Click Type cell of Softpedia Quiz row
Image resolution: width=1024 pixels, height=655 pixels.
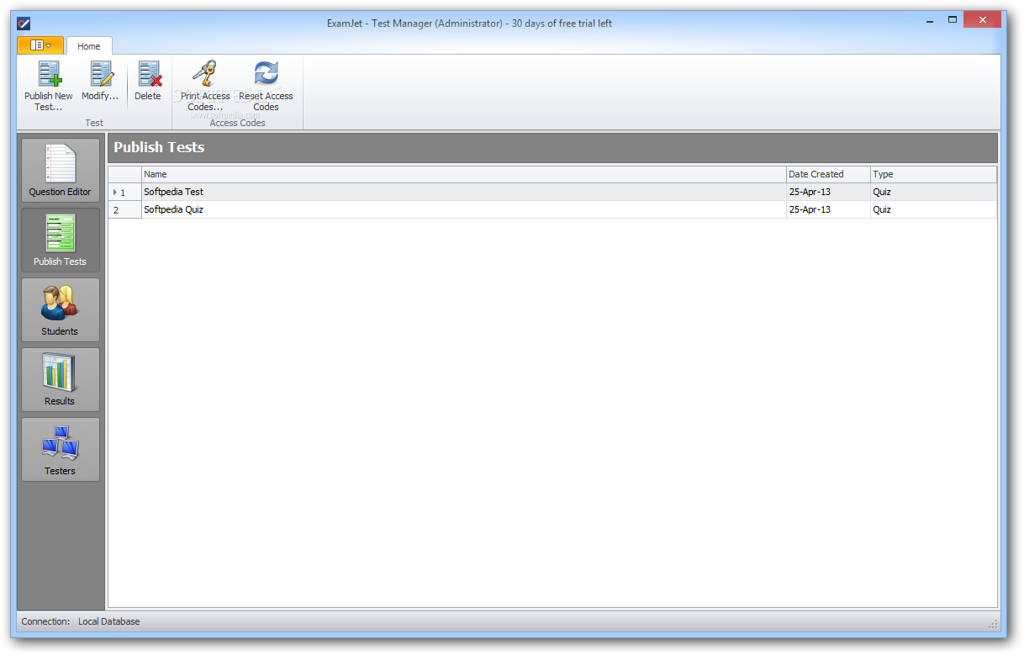pyautogui.click(x=933, y=209)
